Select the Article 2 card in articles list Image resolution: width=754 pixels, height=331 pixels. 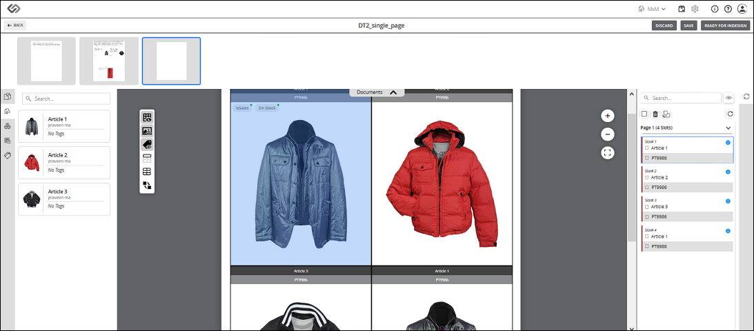point(64,162)
